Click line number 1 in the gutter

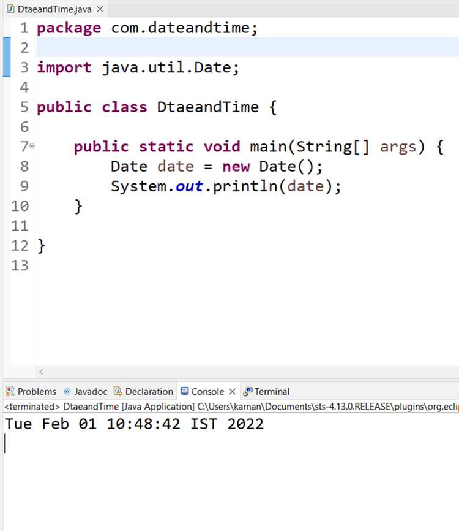[x=24, y=28]
